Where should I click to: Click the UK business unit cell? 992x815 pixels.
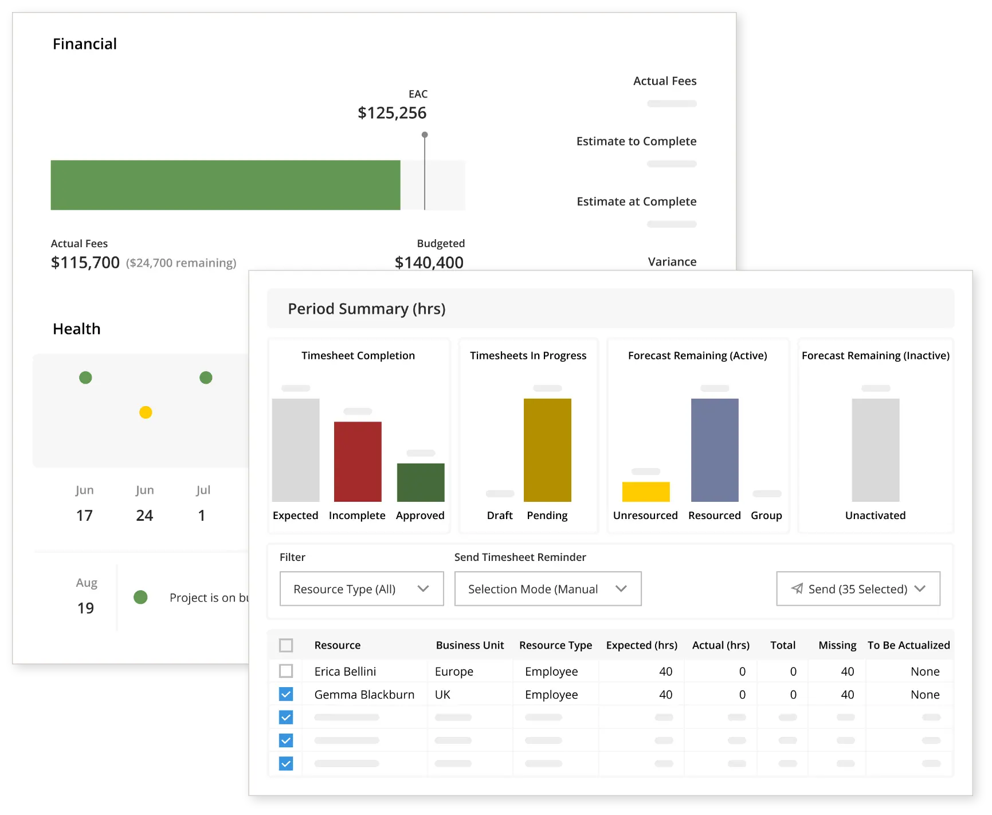[442, 695]
